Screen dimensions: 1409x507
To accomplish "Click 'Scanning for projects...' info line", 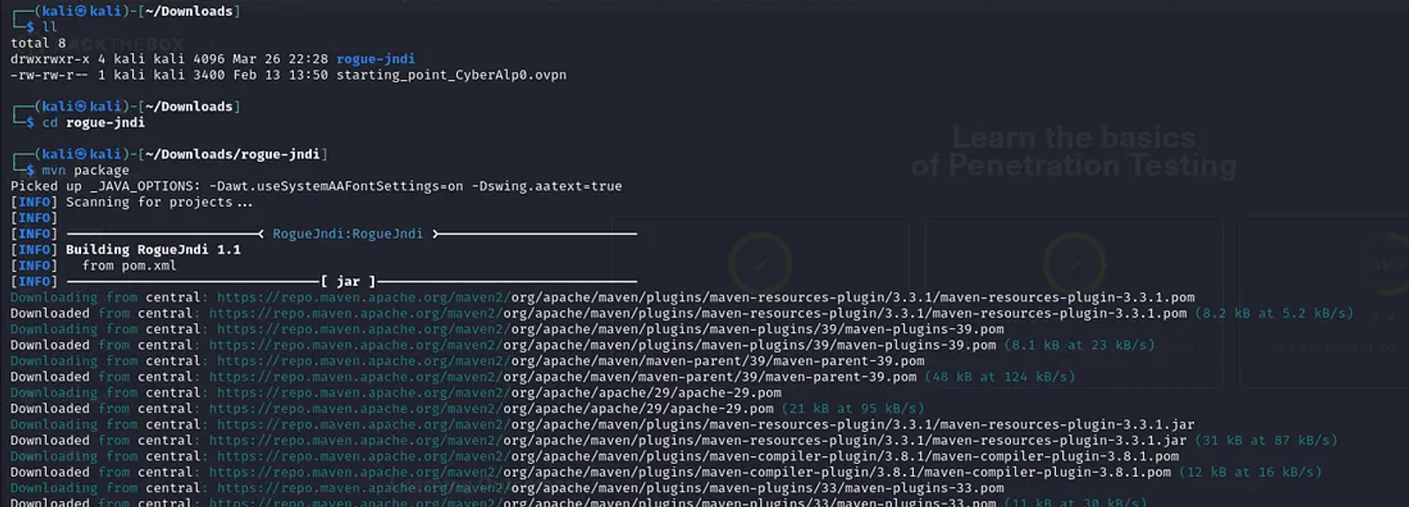I will point(159,202).
